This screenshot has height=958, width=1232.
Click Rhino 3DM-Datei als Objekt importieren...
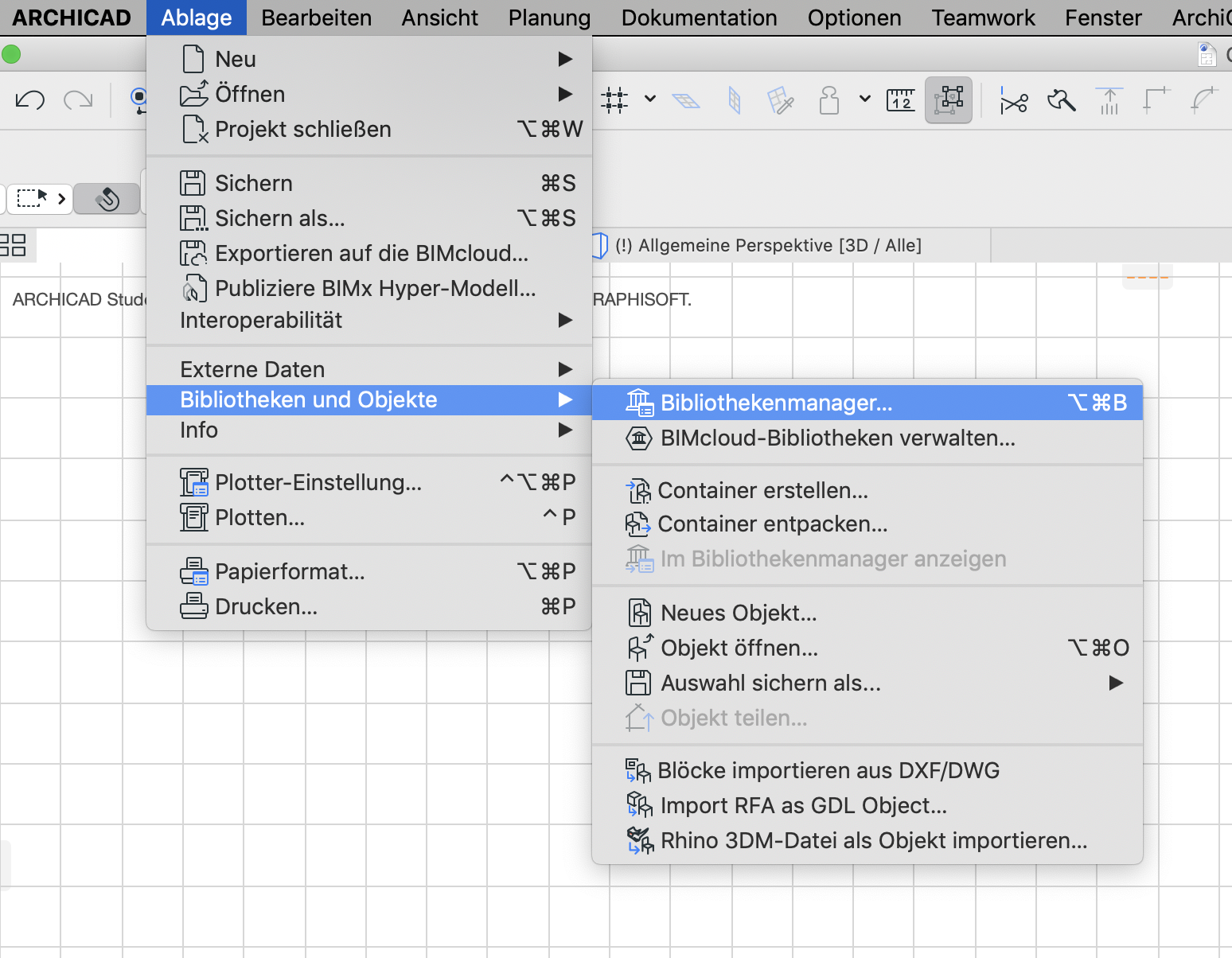pyautogui.click(x=867, y=840)
